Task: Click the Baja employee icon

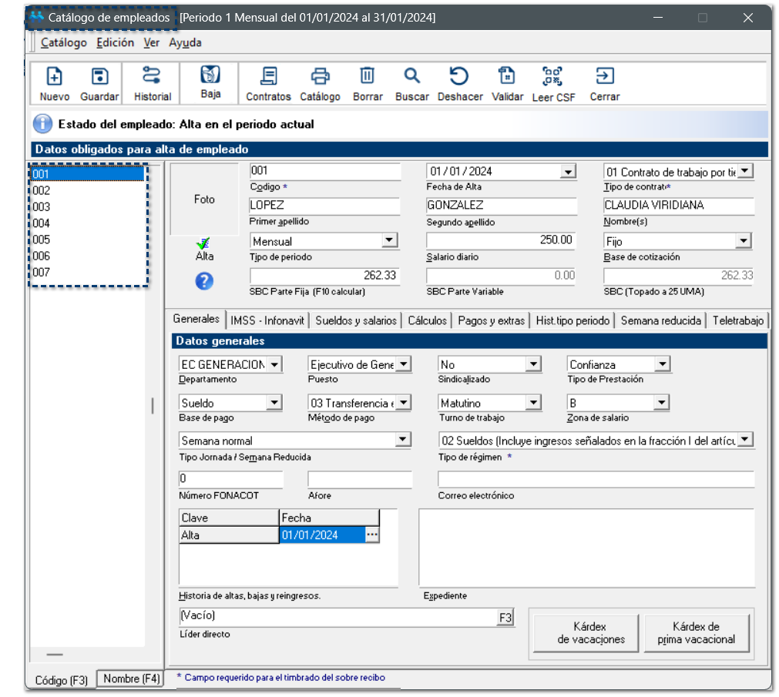Action: click(210, 75)
